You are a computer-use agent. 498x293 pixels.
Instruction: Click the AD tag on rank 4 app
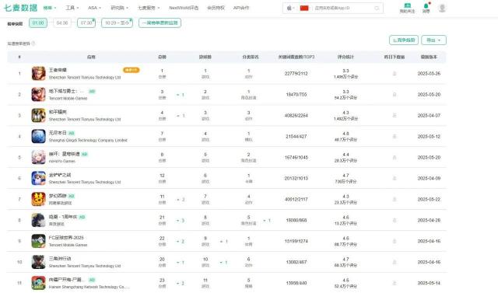[x=72, y=133]
